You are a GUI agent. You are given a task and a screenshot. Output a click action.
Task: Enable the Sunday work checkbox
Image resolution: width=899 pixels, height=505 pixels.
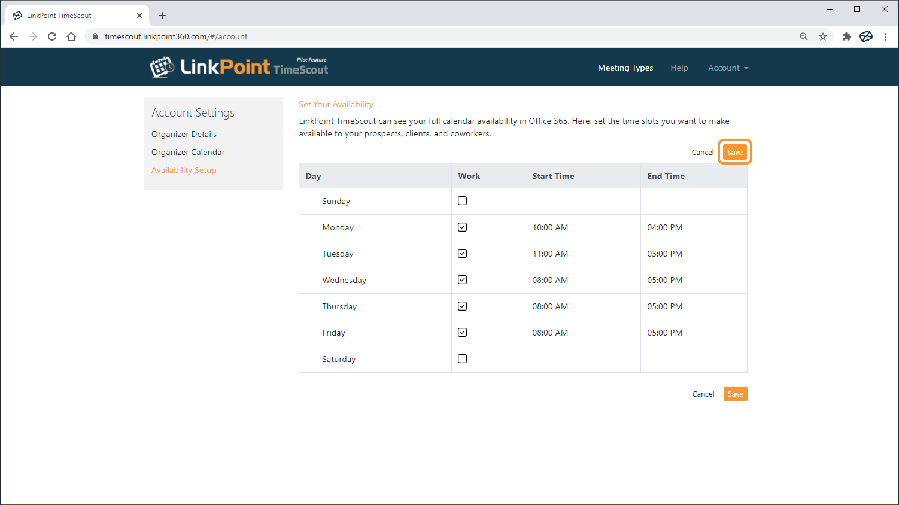click(x=462, y=201)
